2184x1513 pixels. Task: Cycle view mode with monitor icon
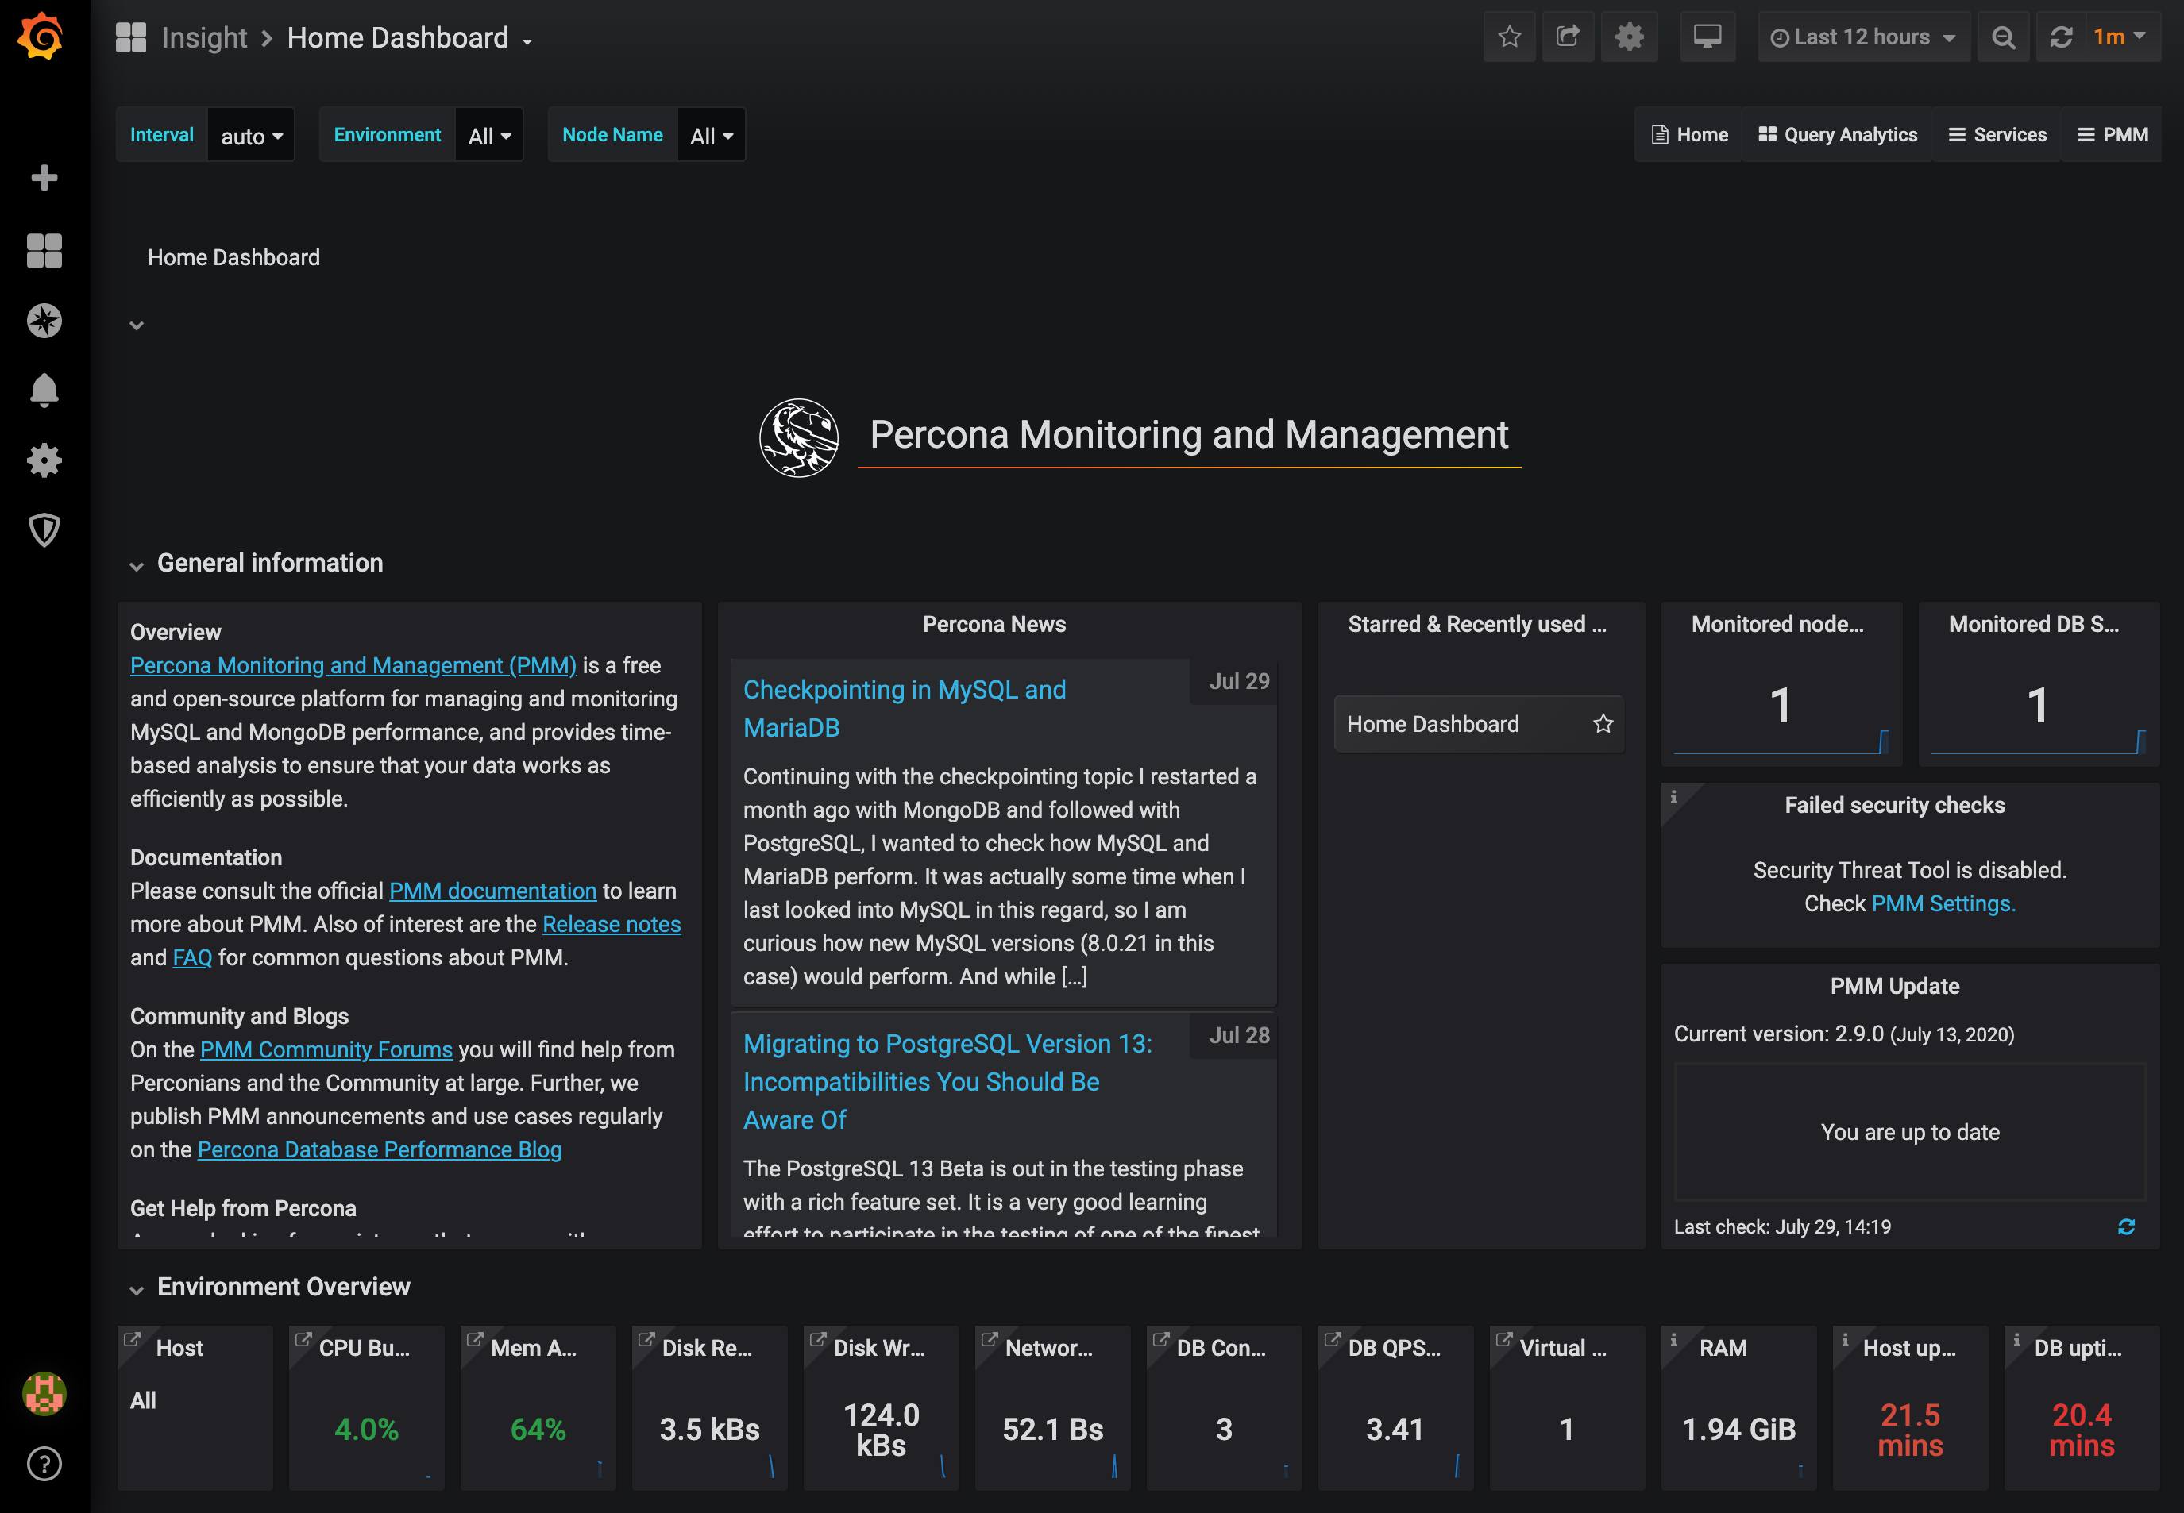pyautogui.click(x=1707, y=37)
